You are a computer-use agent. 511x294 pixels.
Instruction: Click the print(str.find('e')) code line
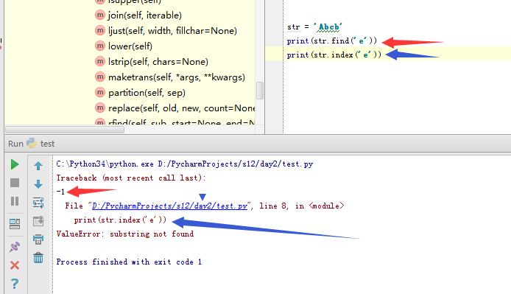pyautogui.click(x=332, y=41)
